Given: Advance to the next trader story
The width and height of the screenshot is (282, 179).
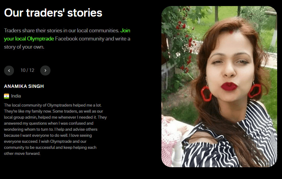Looking at the screenshot, I should (45, 70).
